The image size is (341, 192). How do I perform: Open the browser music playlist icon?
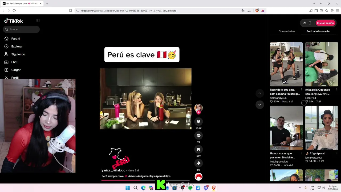point(311,11)
